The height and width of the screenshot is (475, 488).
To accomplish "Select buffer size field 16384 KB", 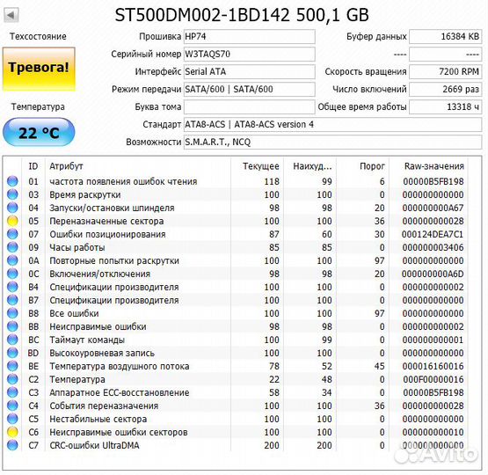I will [x=446, y=36].
